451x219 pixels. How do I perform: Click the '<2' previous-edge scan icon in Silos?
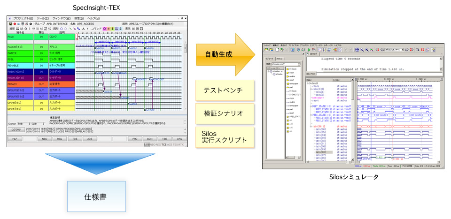[x=378, y=50]
